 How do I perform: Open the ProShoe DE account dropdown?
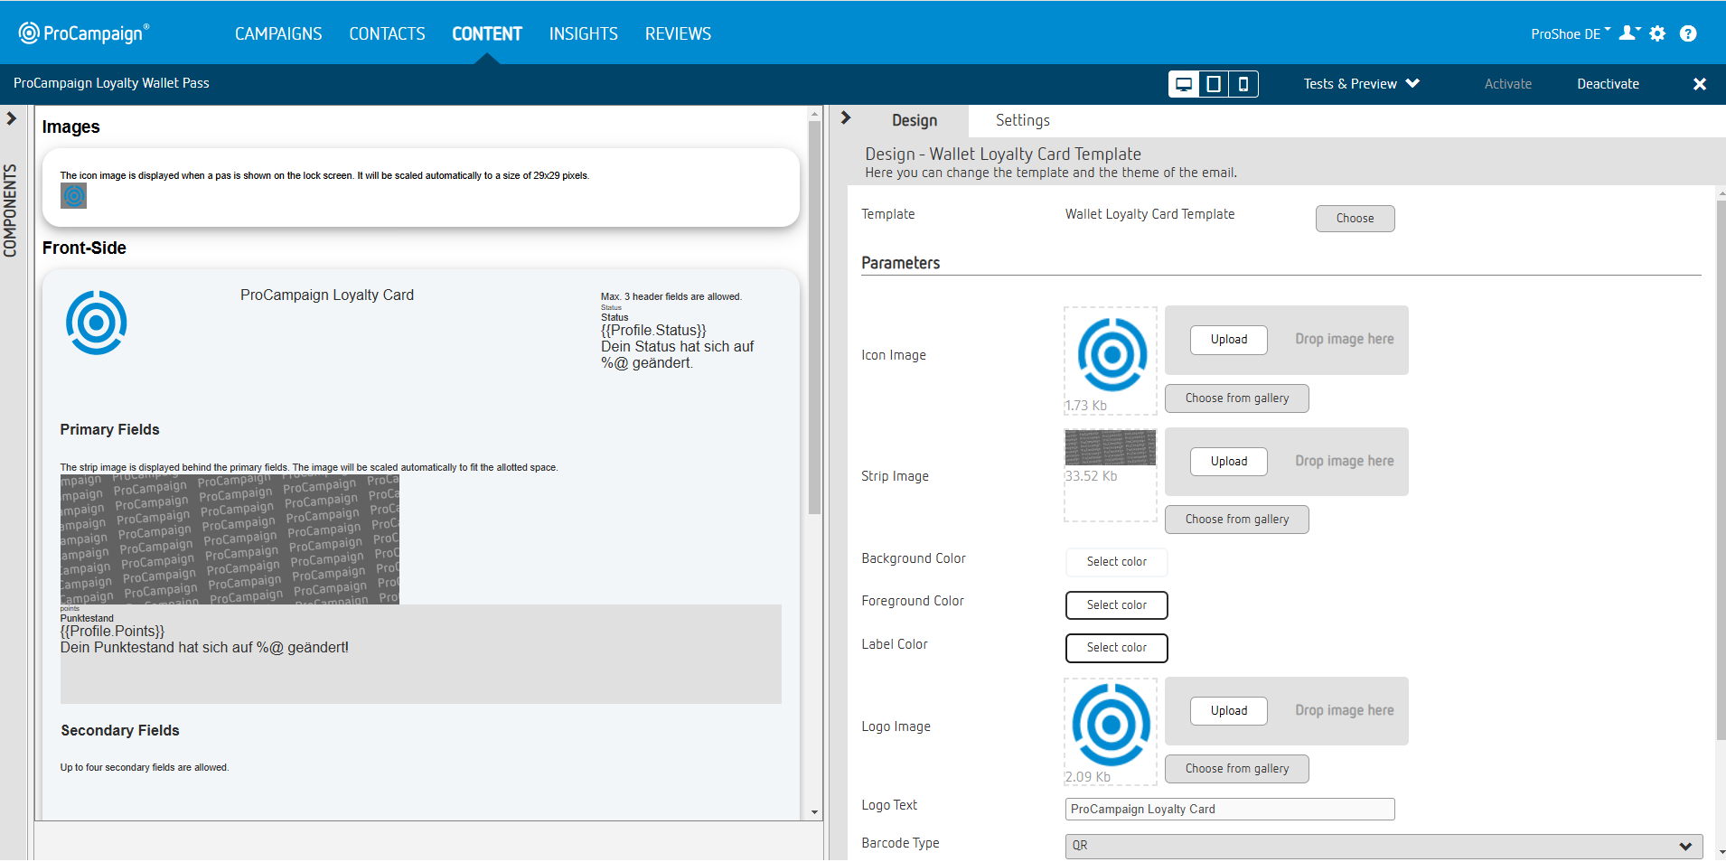[x=1570, y=34]
